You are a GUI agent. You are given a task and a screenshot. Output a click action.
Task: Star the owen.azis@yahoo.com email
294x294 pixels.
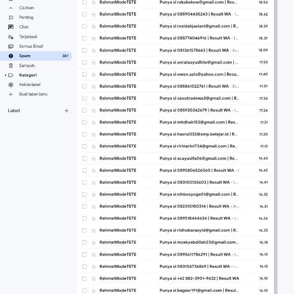[x=94, y=74]
